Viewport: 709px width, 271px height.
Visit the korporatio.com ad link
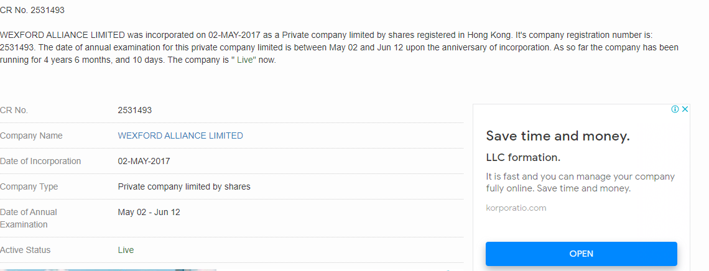point(516,208)
